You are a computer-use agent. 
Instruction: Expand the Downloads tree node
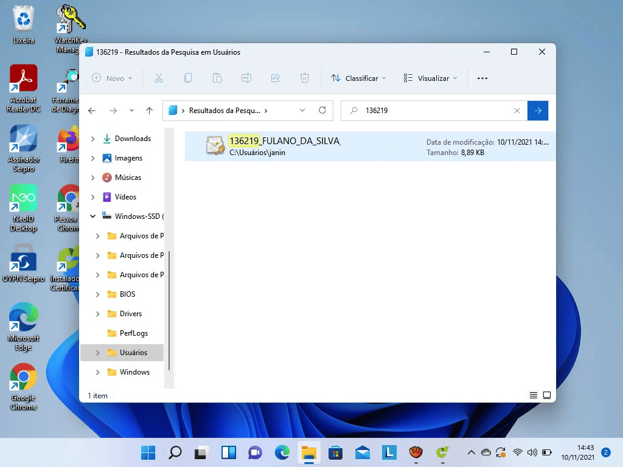pos(93,139)
